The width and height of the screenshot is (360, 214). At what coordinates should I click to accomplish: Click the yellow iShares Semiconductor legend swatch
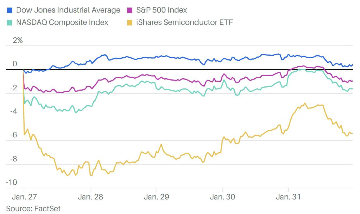tap(130, 23)
